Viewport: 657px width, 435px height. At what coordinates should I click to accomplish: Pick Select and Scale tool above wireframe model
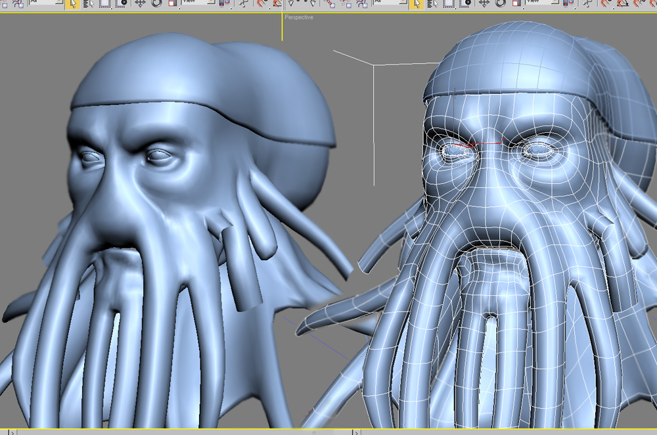pyautogui.click(x=516, y=4)
